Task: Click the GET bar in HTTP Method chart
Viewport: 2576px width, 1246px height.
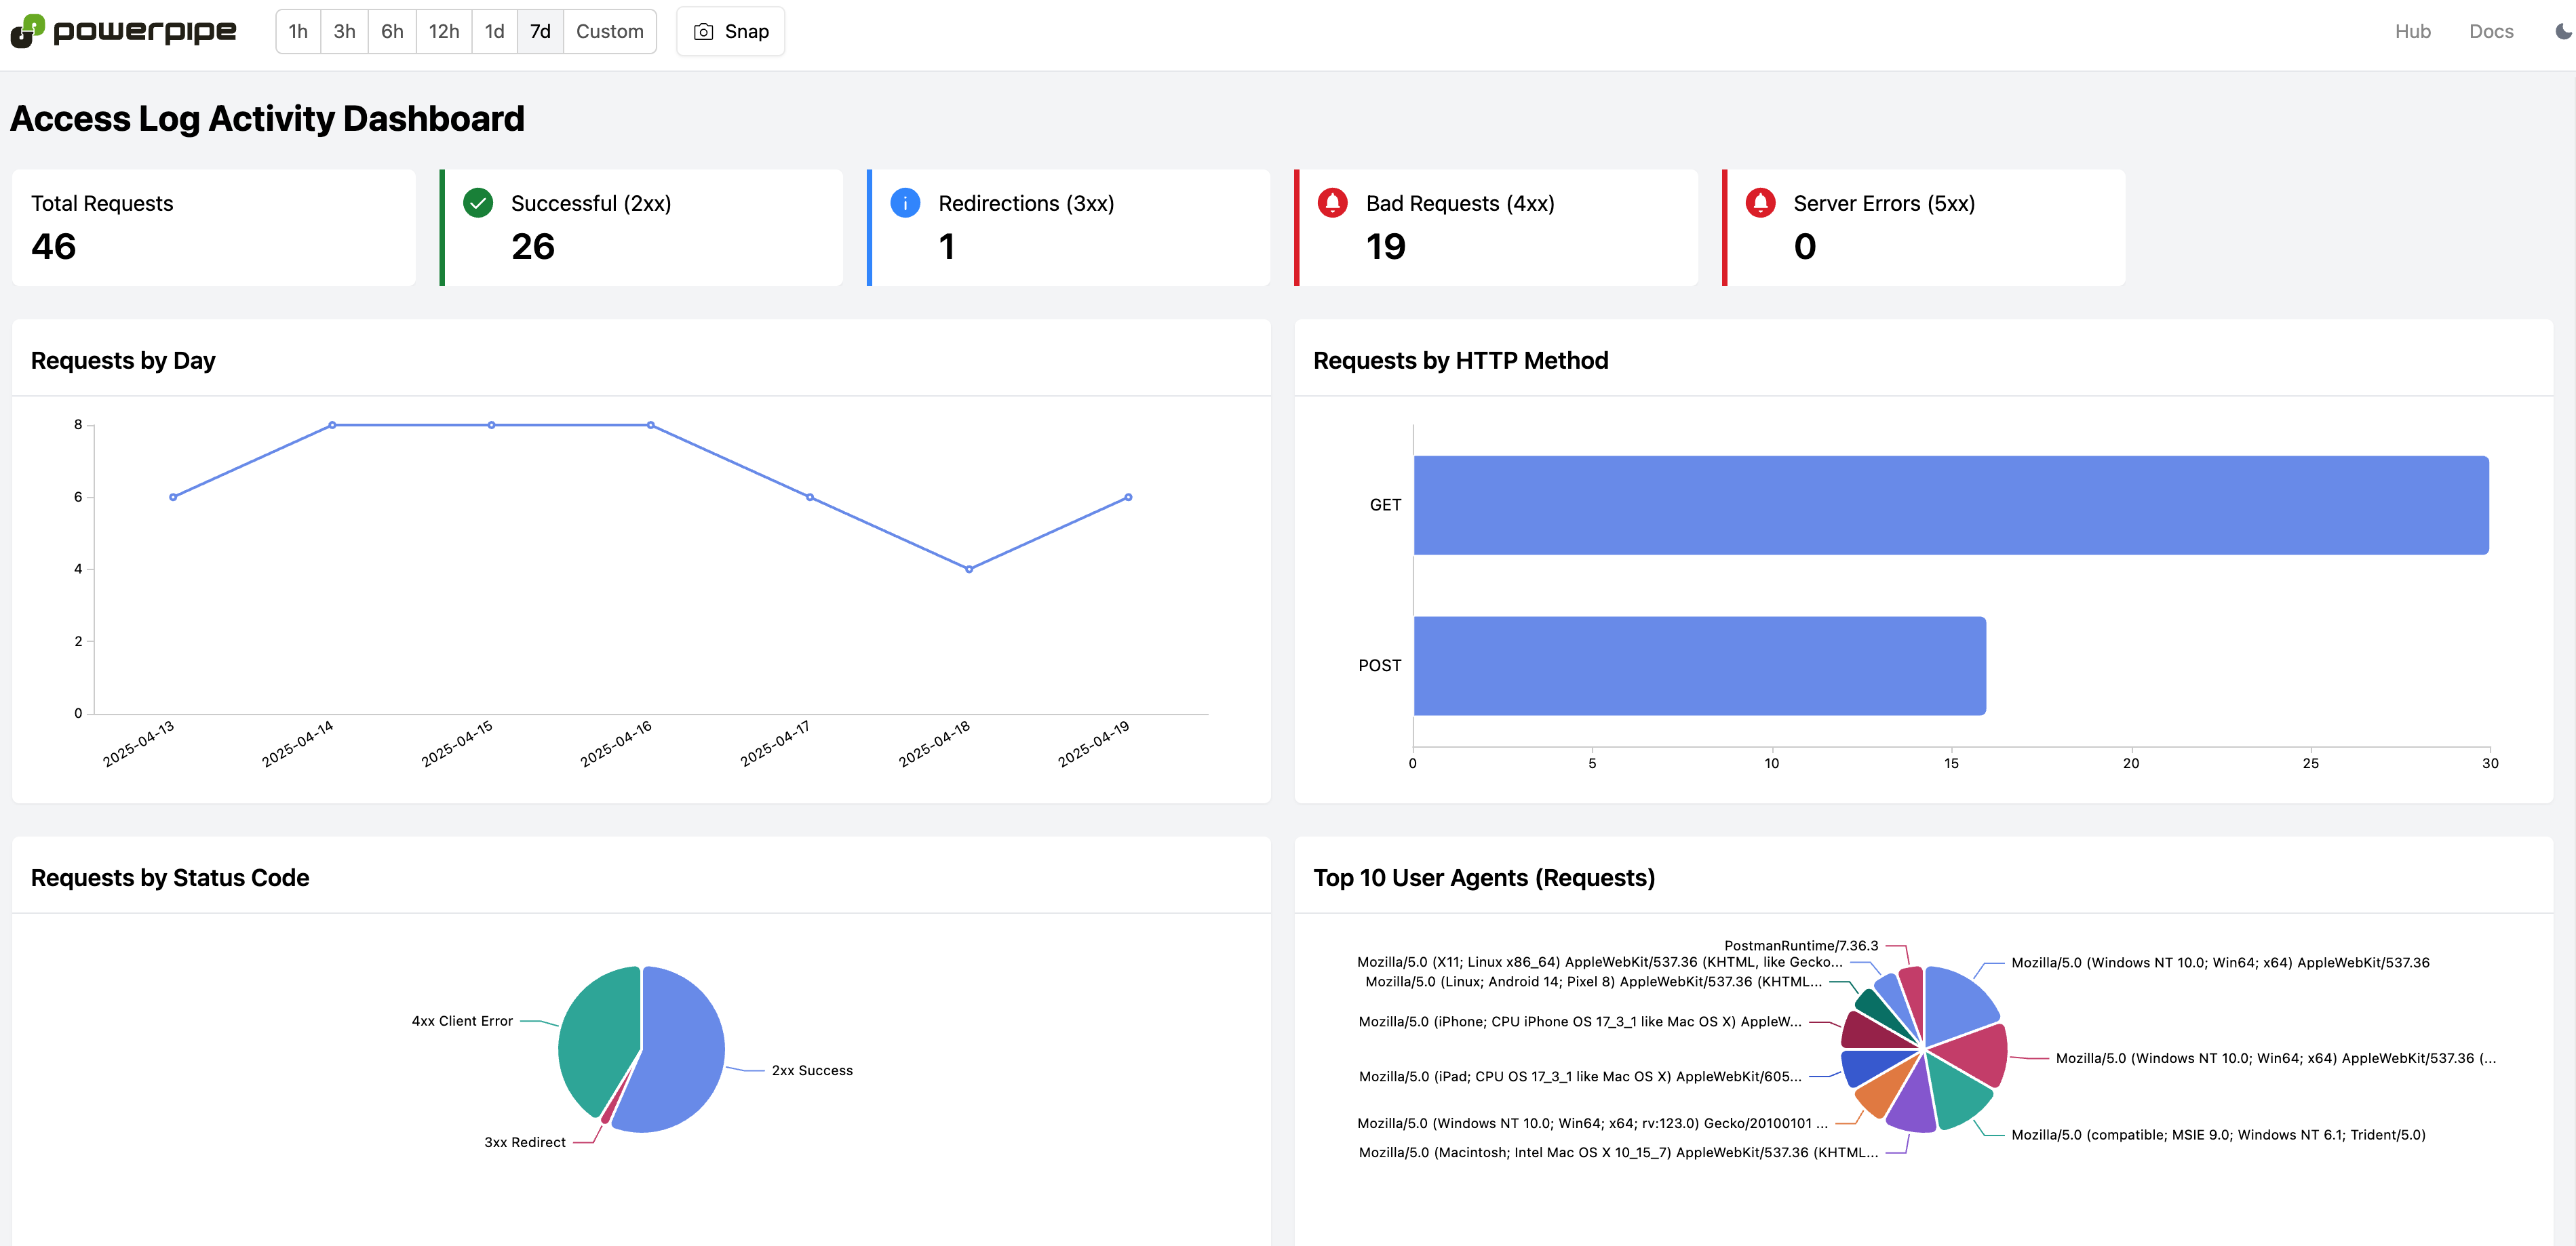Action: (x=1951, y=506)
